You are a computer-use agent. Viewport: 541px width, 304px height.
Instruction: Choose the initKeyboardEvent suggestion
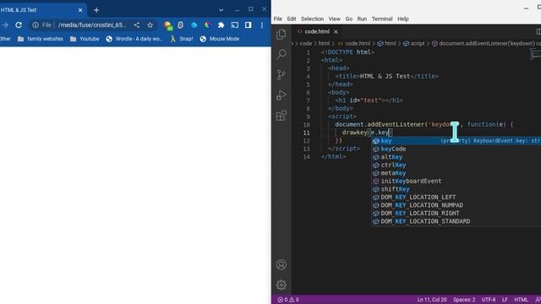tap(456, 181)
